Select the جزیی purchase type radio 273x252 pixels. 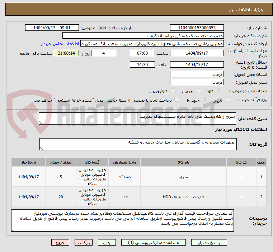click(x=228, y=100)
